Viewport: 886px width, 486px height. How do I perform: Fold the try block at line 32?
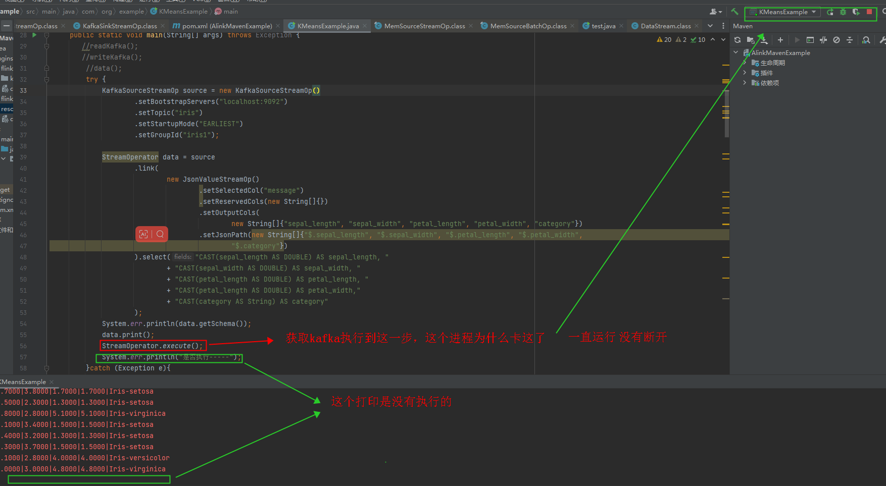point(46,79)
